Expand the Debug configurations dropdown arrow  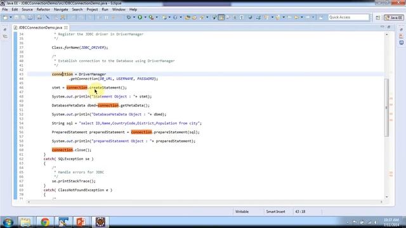click(x=134, y=17)
